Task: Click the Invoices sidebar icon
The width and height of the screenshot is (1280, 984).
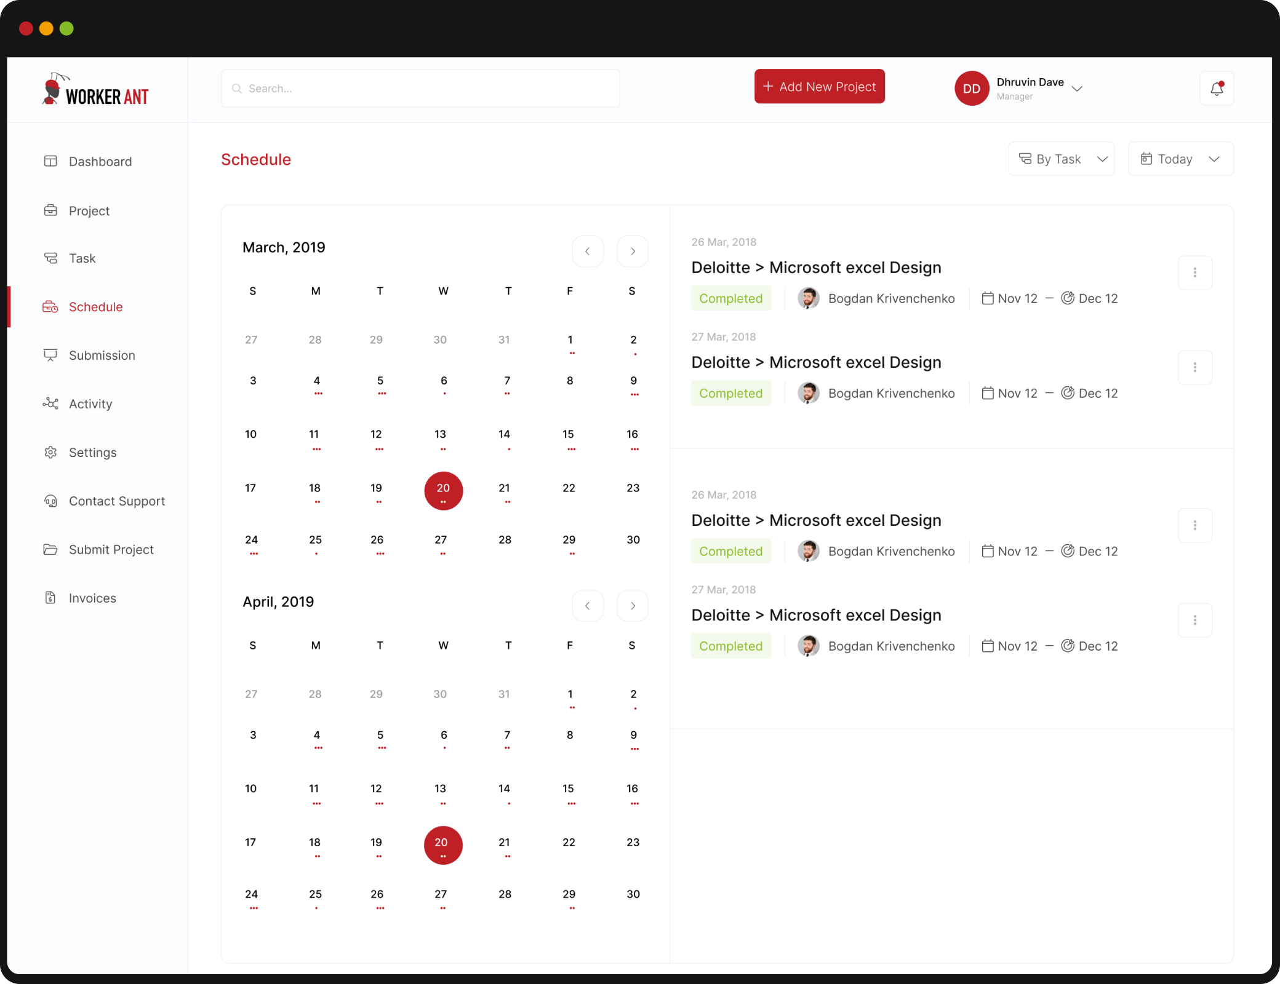Action: (x=50, y=597)
